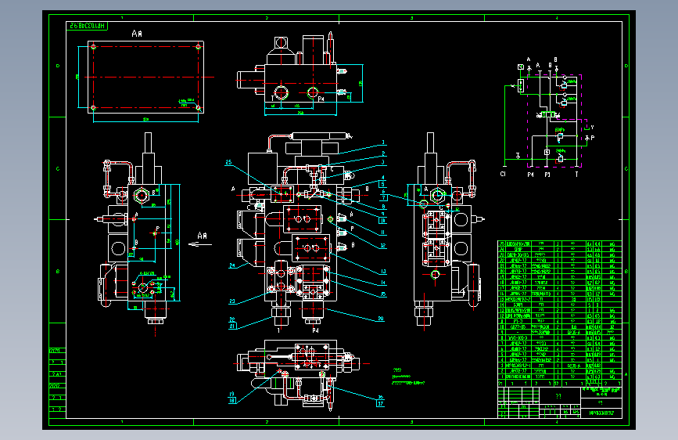The height and width of the screenshot is (440, 678).
Task: Click part callout number 20
Action: [x=381, y=319]
